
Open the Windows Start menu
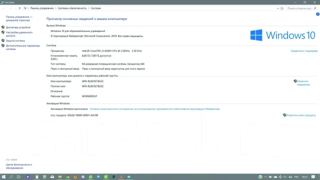click(3, 176)
